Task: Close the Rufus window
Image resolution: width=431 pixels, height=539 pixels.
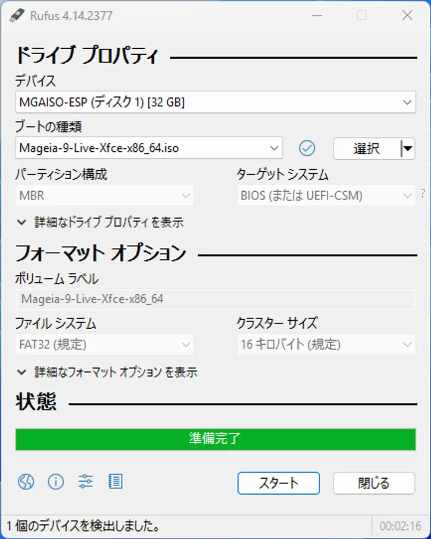Action: click(407, 16)
